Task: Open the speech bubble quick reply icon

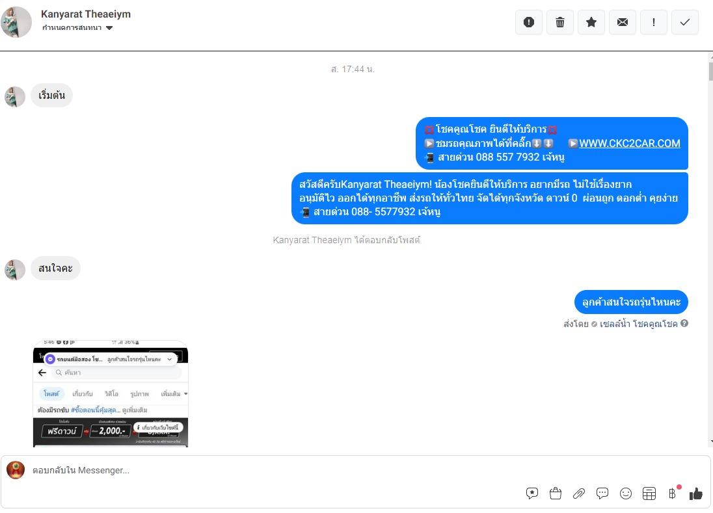Action: tap(602, 493)
